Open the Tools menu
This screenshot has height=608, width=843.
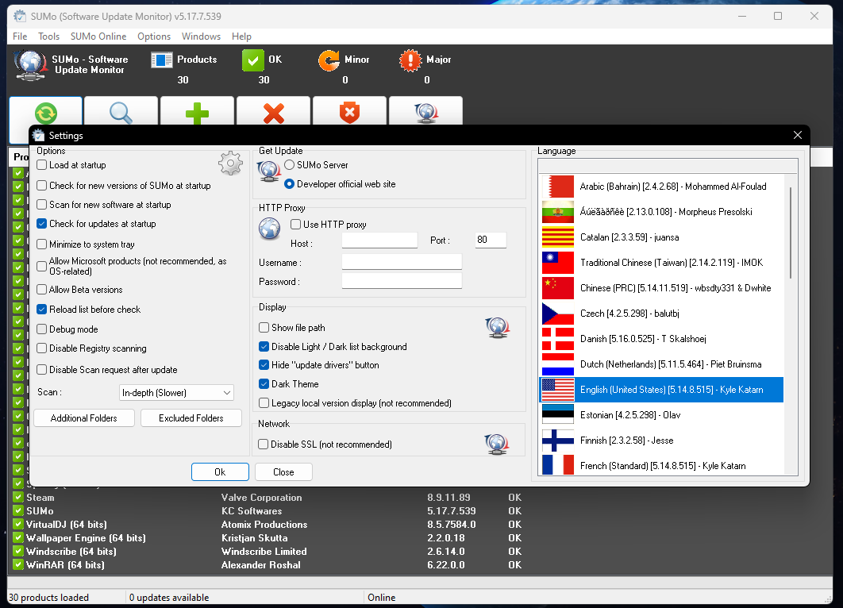tap(48, 36)
